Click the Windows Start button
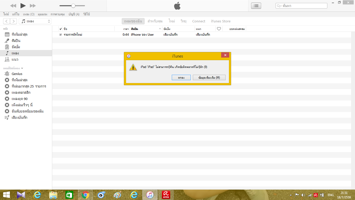 6,195
